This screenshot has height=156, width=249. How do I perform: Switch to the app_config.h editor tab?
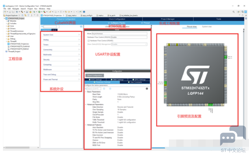tap(87, 15)
